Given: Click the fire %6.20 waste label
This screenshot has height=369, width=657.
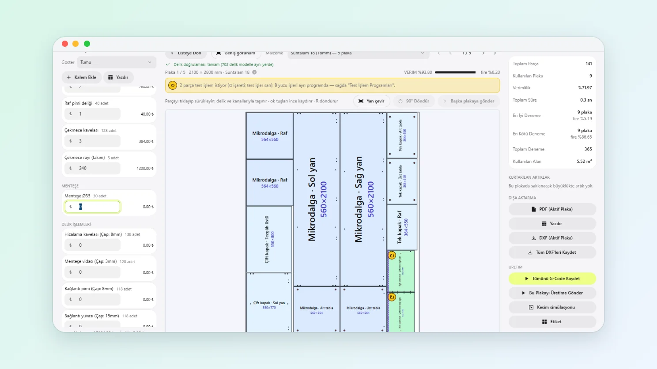Looking at the screenshot, I should click(x=490, y=72).
